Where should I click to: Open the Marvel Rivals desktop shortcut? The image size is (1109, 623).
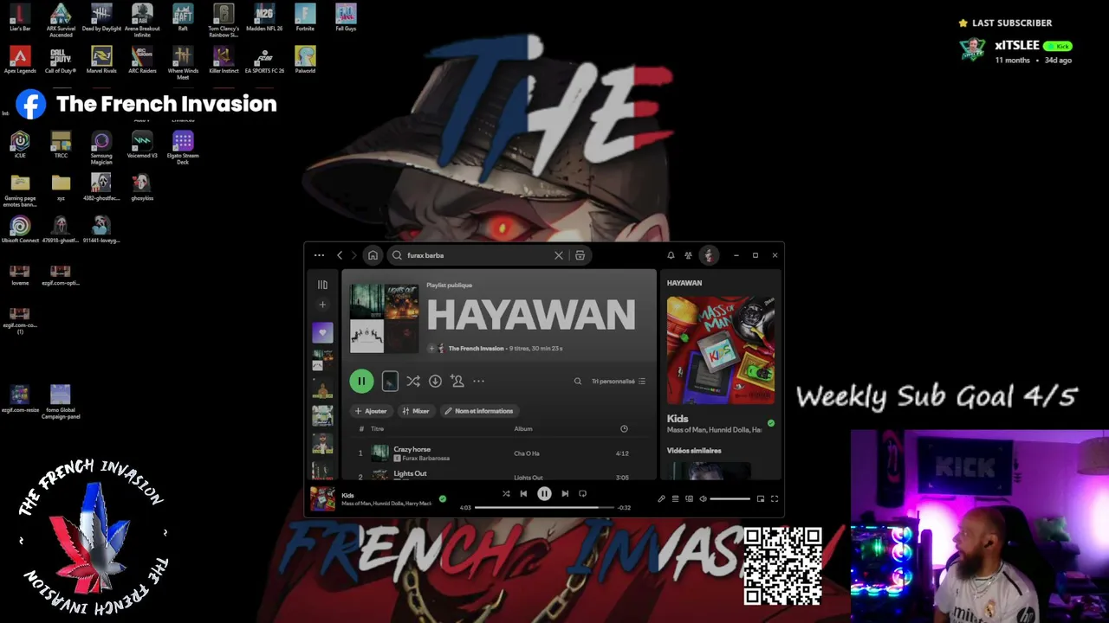click(x=101, y=61)
